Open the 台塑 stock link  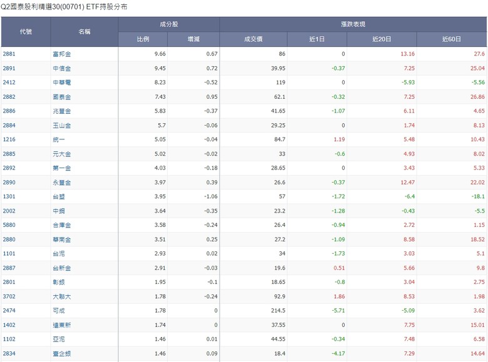click(59, 196)
